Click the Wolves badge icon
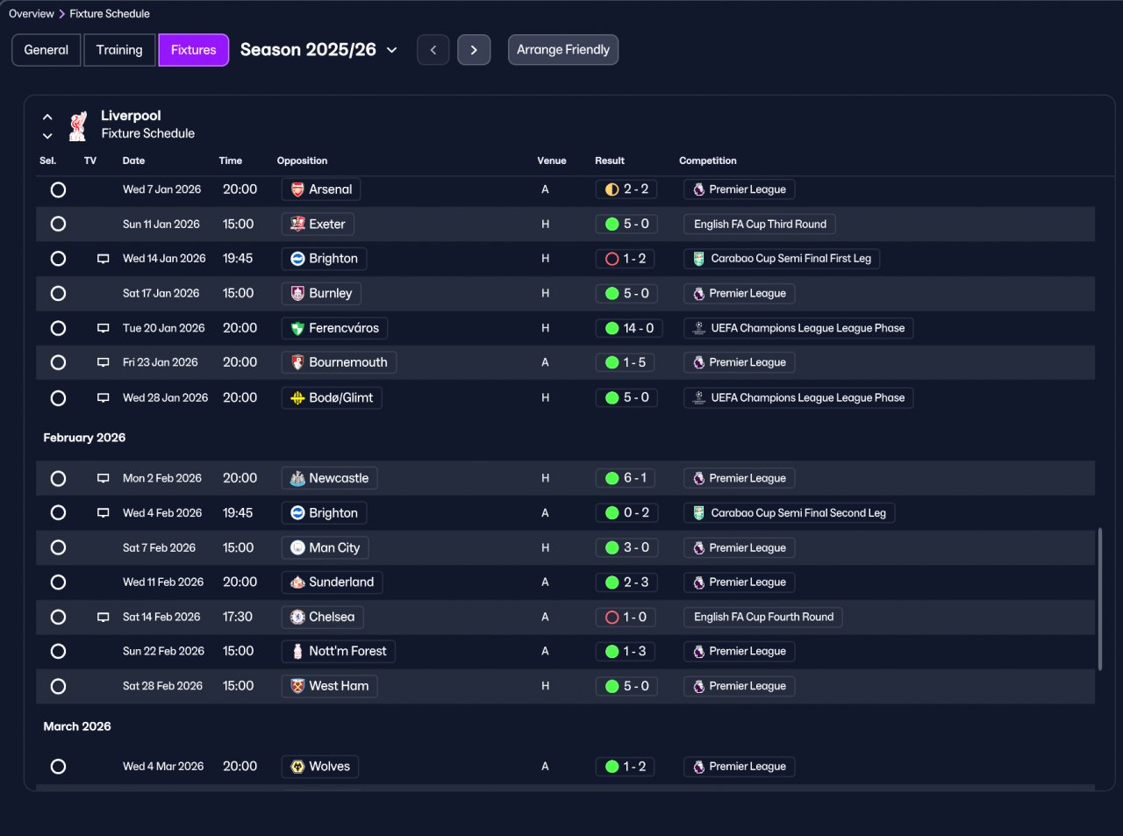 [x=297, y=767]
